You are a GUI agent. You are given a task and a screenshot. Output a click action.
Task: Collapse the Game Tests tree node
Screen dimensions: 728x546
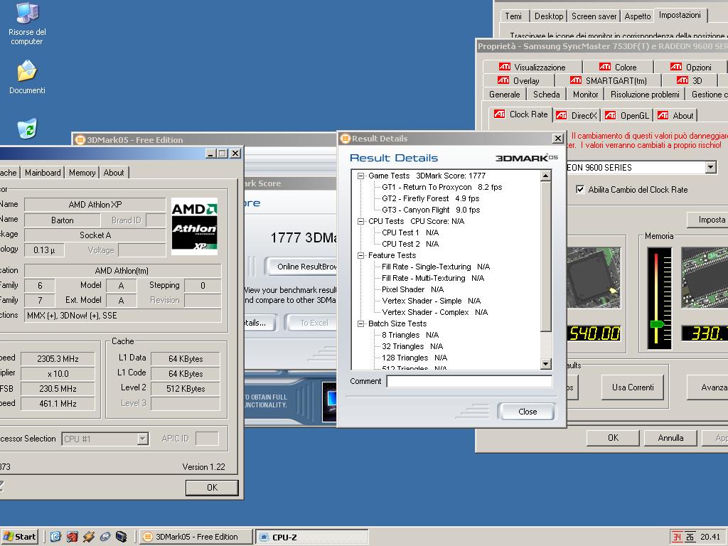[360, 176]
